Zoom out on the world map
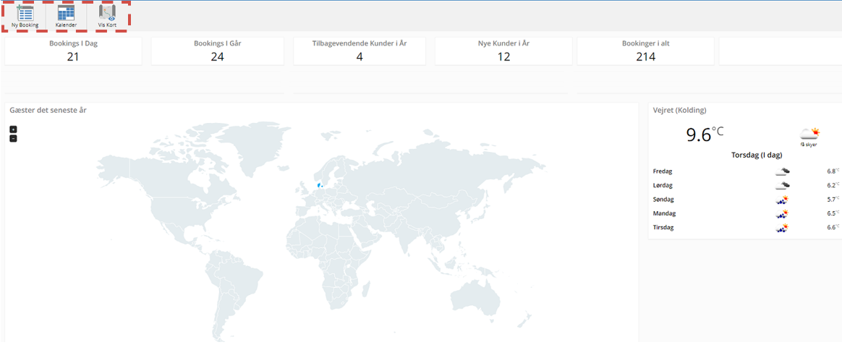 (13, 138)
